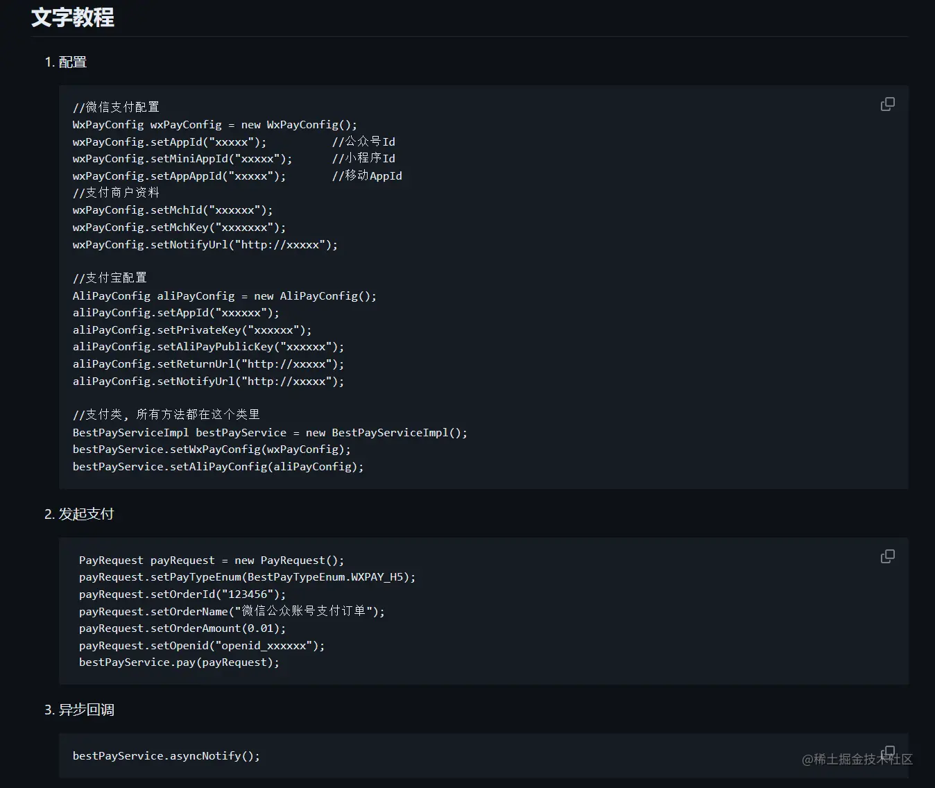
Task: Click the 'new BestPayServiceImpl()' line
Action: (270, 432)
